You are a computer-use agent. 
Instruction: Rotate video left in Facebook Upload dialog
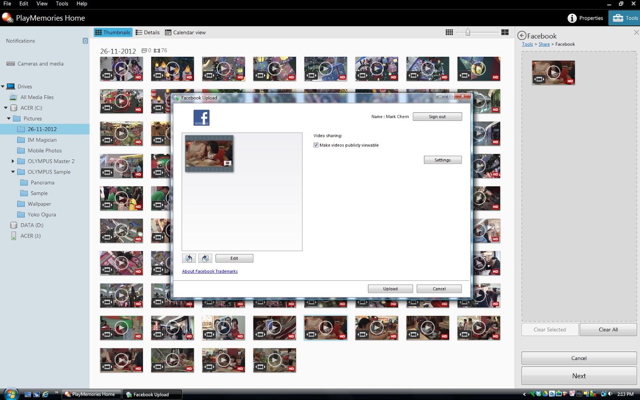[x=189, y=258]
